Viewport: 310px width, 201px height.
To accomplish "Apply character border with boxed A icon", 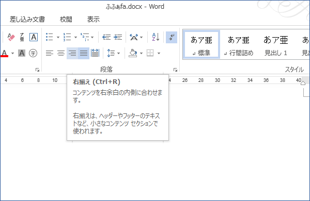I will tap(34, 37).
